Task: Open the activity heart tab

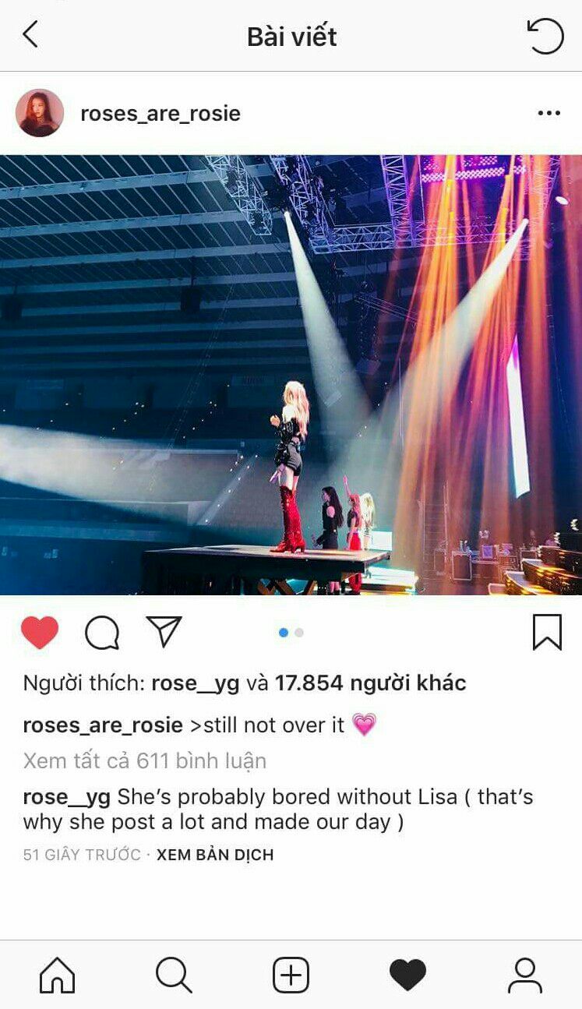Action: point(407,975)
